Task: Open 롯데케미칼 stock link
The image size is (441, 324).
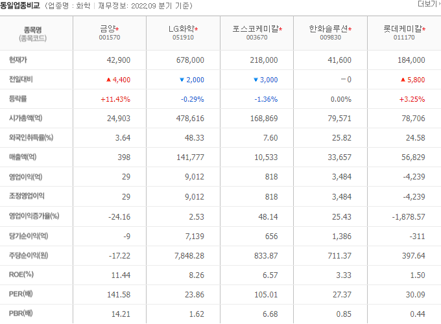Action: tap(403, 29)
